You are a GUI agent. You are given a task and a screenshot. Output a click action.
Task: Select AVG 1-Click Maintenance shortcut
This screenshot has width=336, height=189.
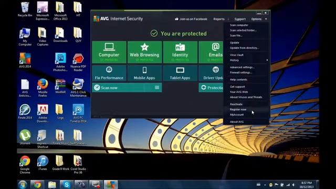(x=78, y=88)
